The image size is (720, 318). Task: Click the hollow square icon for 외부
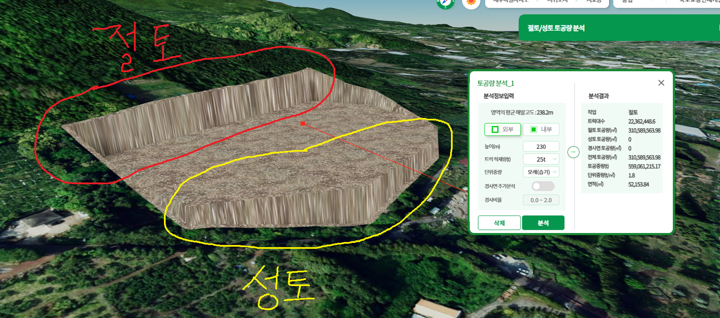pos(495,129)
